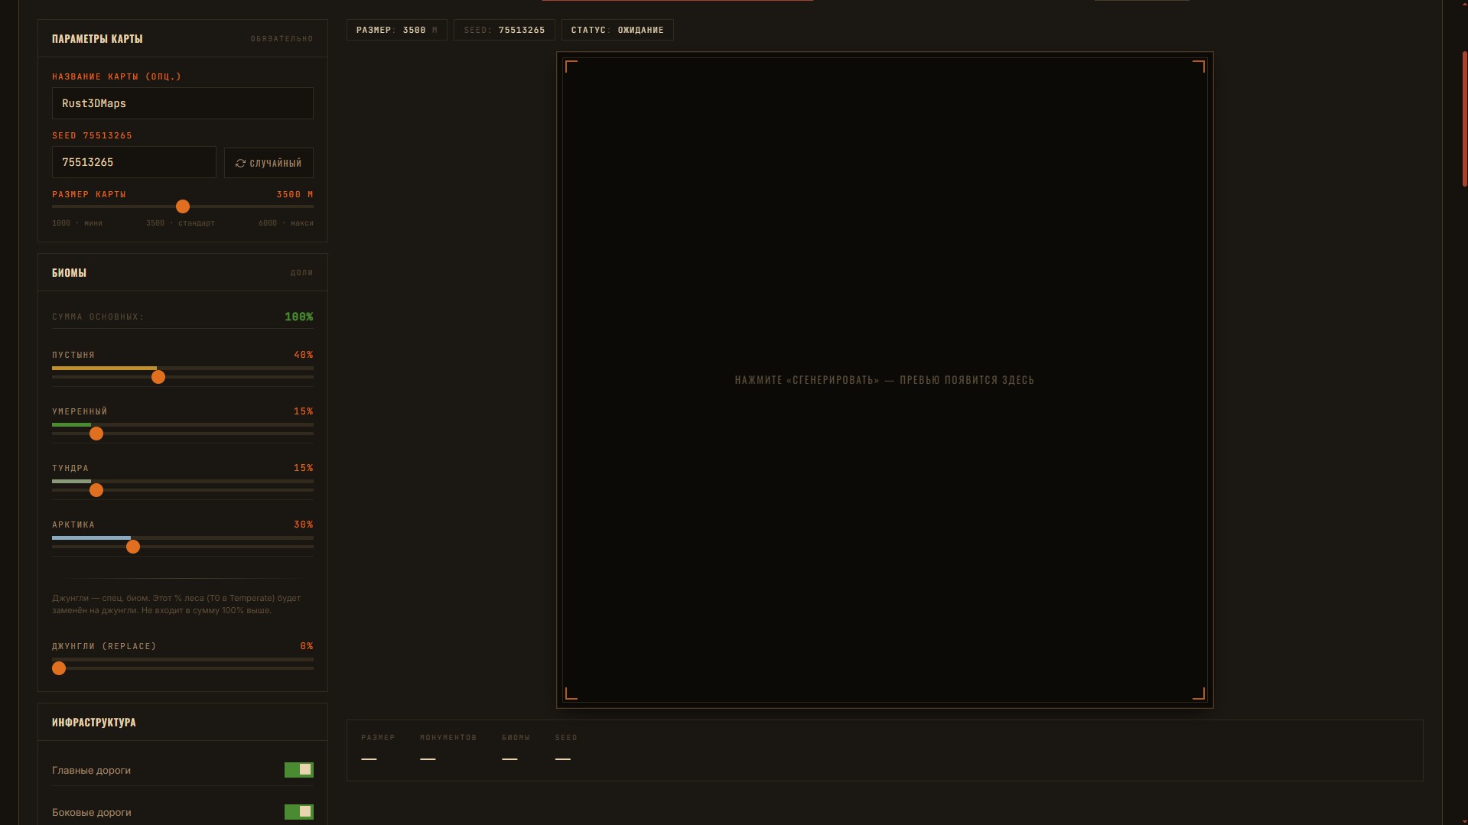This screenshot has height=825, width=1468.
Task: Click the Инфраструктура panel header
Action: 183,722
